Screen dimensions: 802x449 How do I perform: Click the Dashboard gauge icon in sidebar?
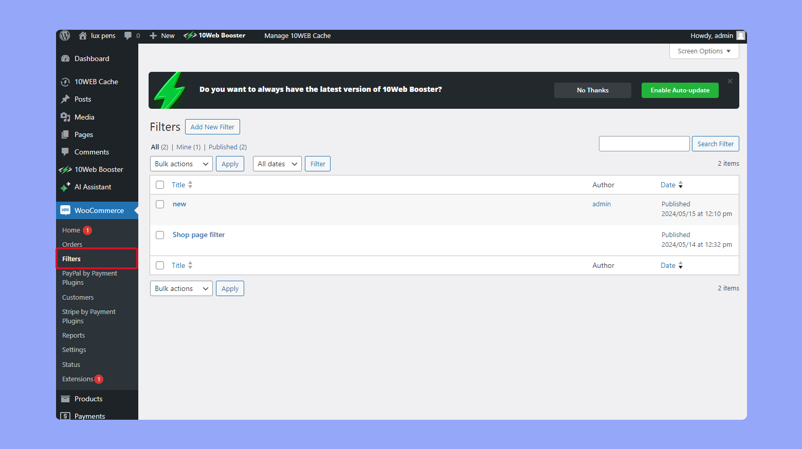65,58
